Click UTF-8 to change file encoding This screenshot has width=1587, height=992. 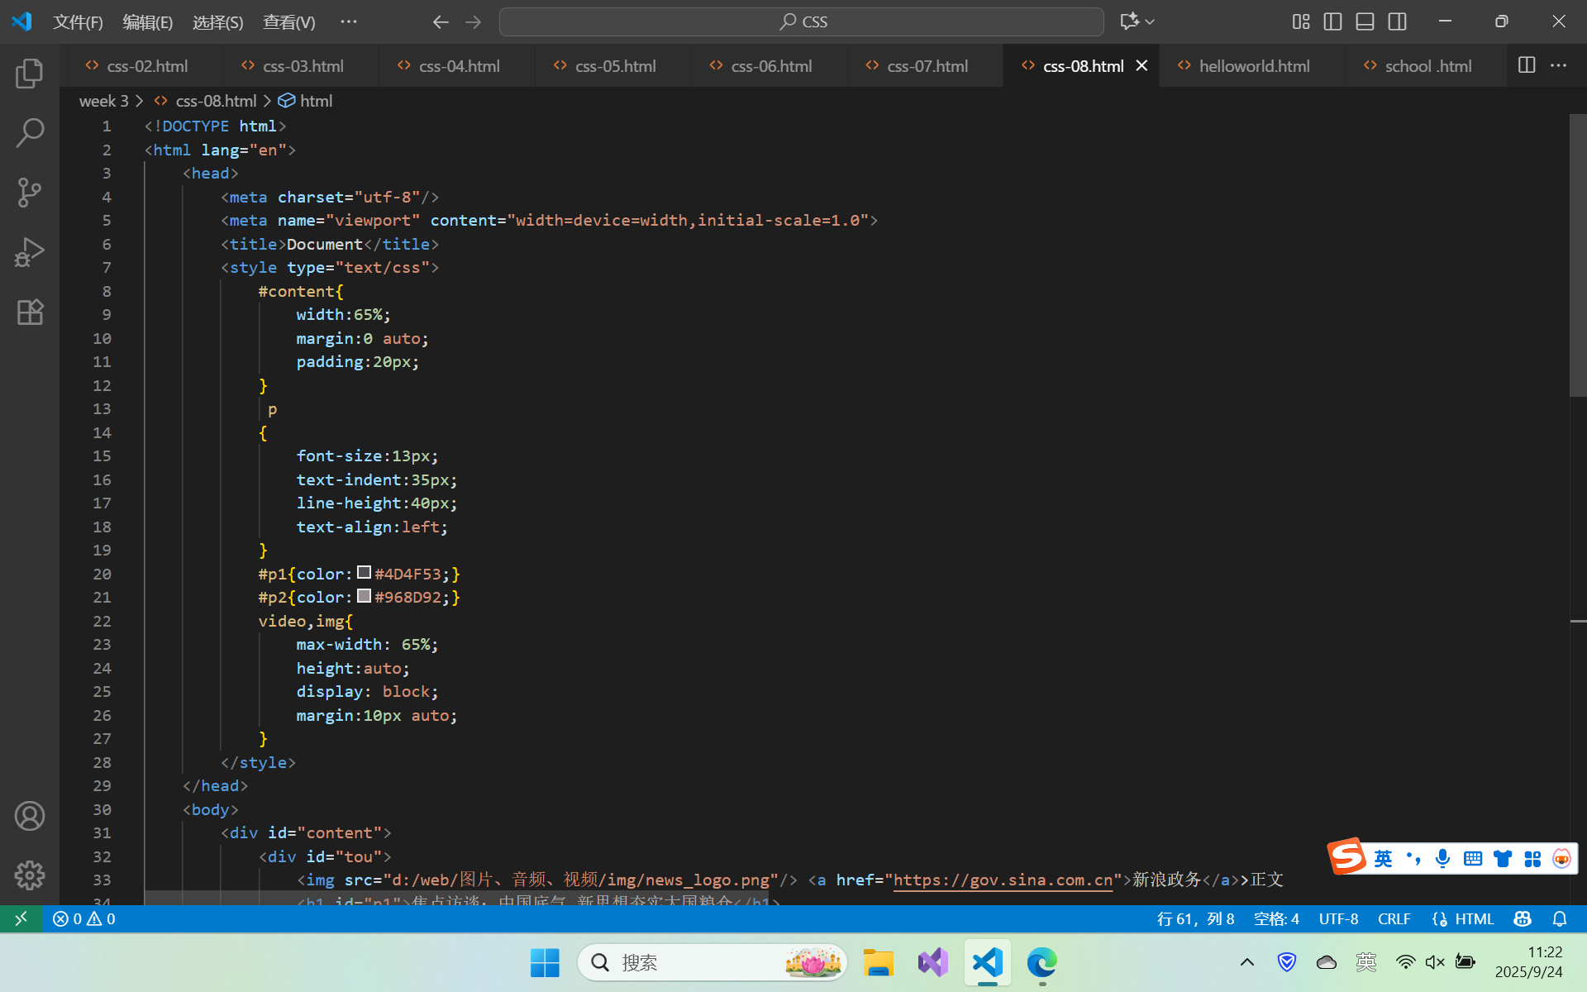pyautogui.click(x=1338, y=918)
